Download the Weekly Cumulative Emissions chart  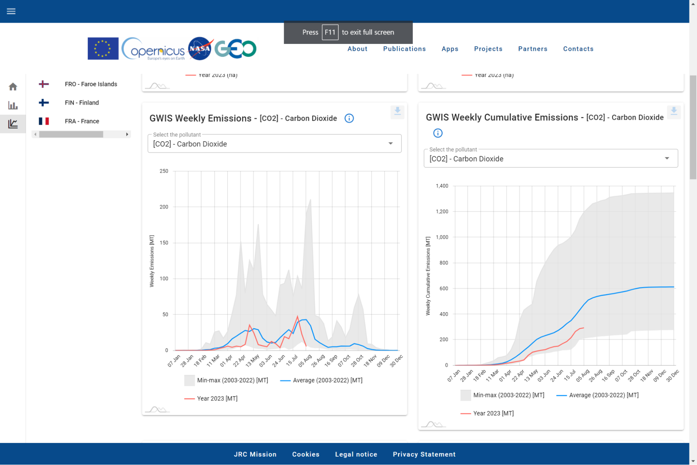(674, 112)
